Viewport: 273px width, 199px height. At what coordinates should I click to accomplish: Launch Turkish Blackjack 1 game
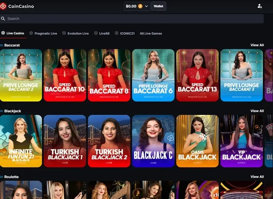coord(65,141)
